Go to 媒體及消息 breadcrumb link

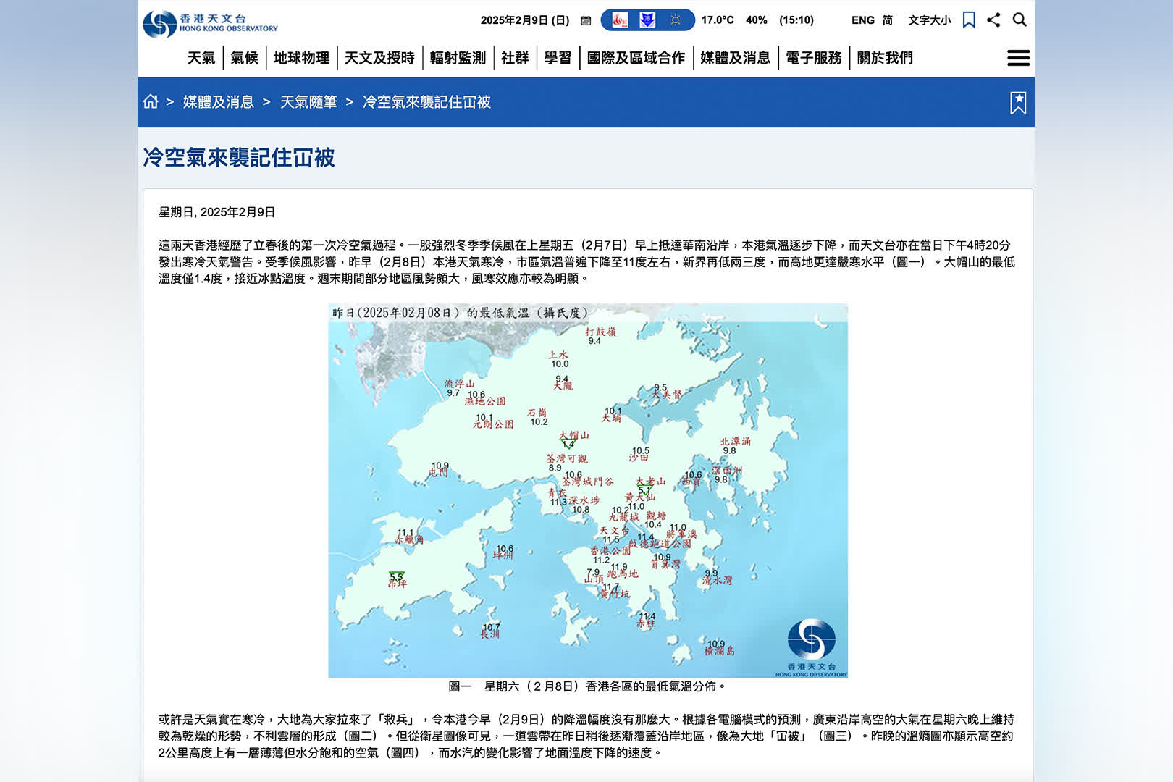pos(218,102)
